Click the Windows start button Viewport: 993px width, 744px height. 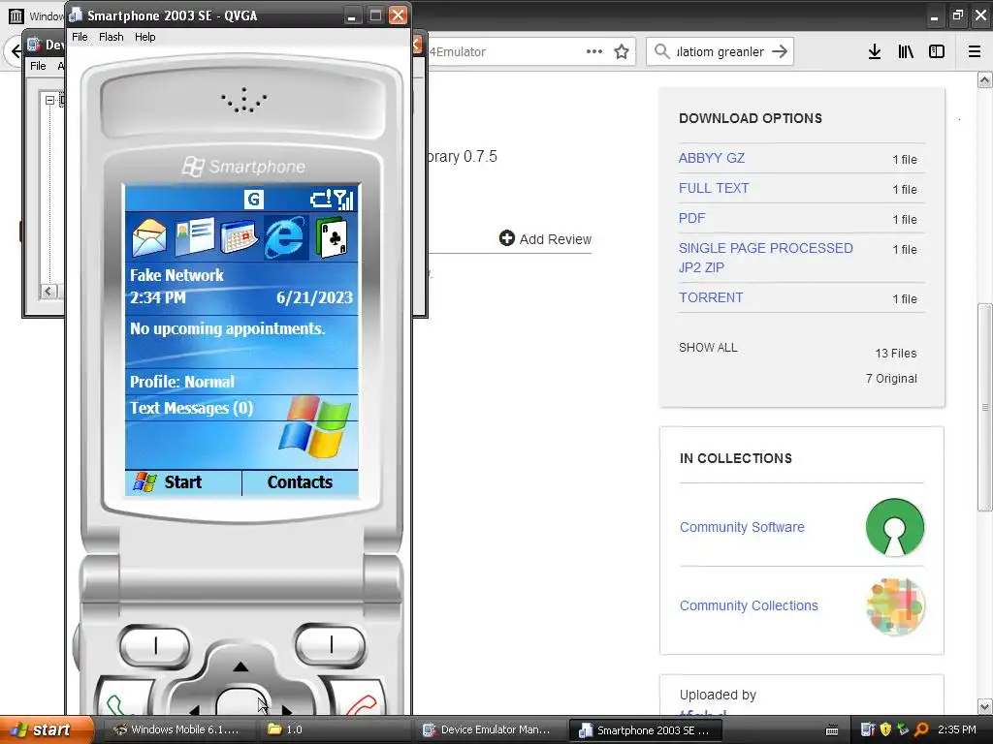click(x=46, y=729)
